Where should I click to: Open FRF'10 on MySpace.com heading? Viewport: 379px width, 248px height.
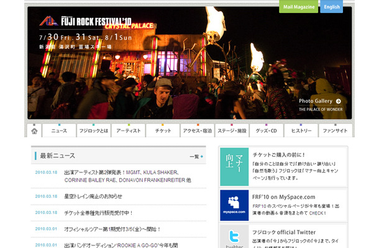point(284,197)
